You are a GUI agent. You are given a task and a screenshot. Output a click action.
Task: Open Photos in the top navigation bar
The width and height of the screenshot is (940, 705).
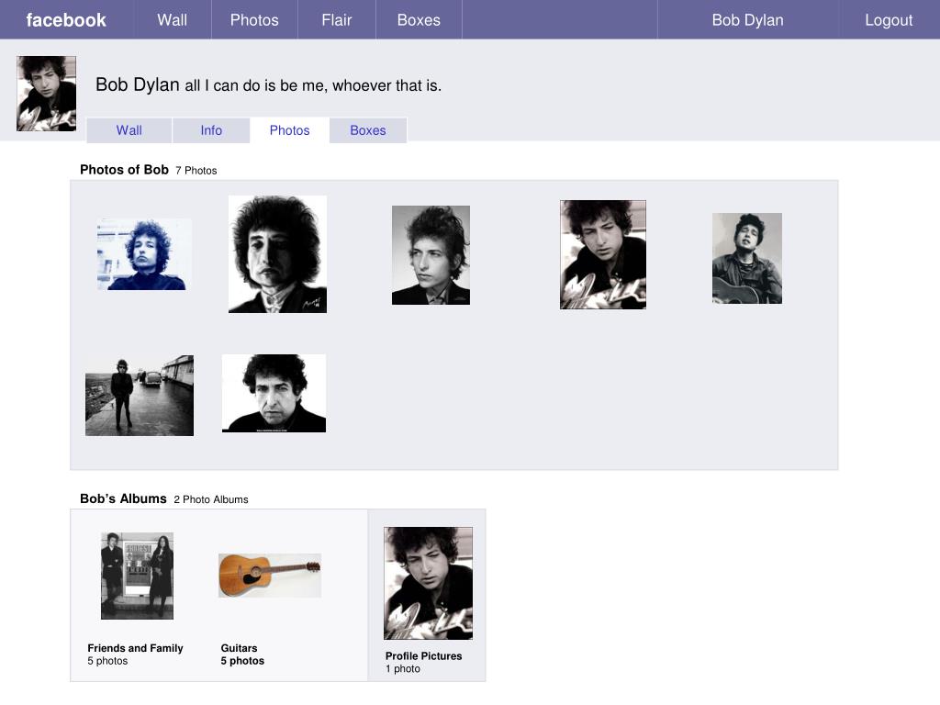click(x=254, y=20)
